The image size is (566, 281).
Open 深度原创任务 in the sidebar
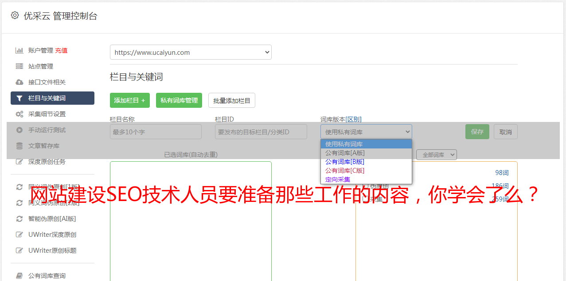47,162
